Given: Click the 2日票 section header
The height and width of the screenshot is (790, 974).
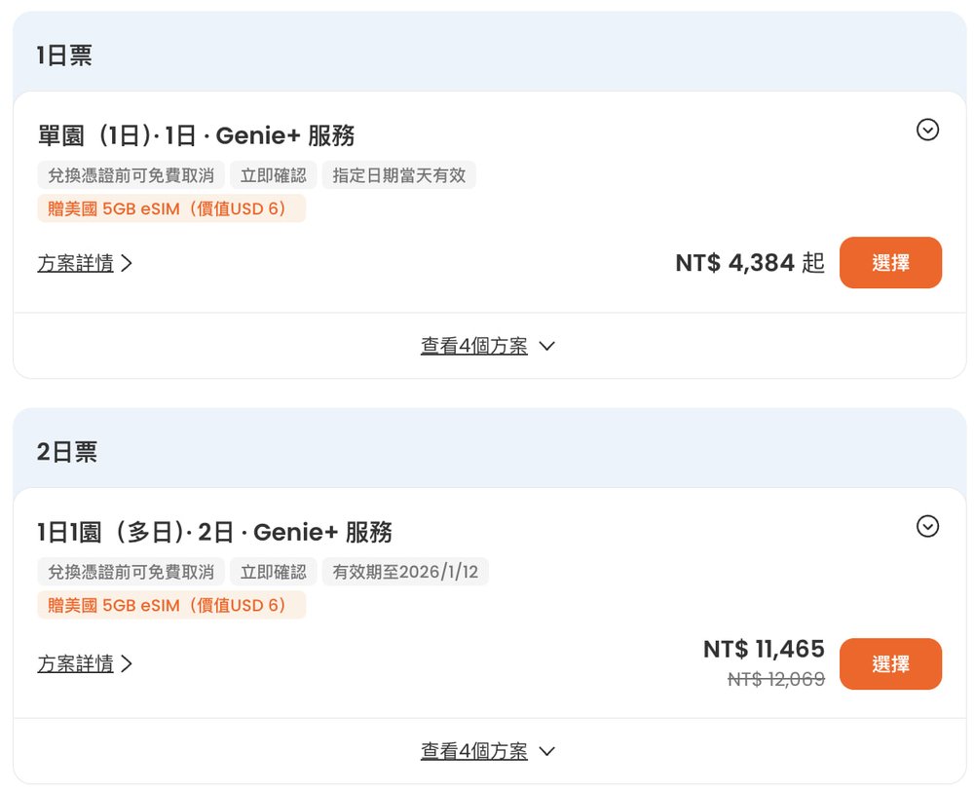Looking at the screenshot, I should 67,452.
